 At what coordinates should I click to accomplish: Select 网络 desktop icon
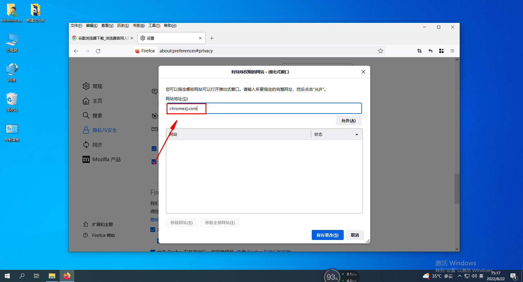12,72
